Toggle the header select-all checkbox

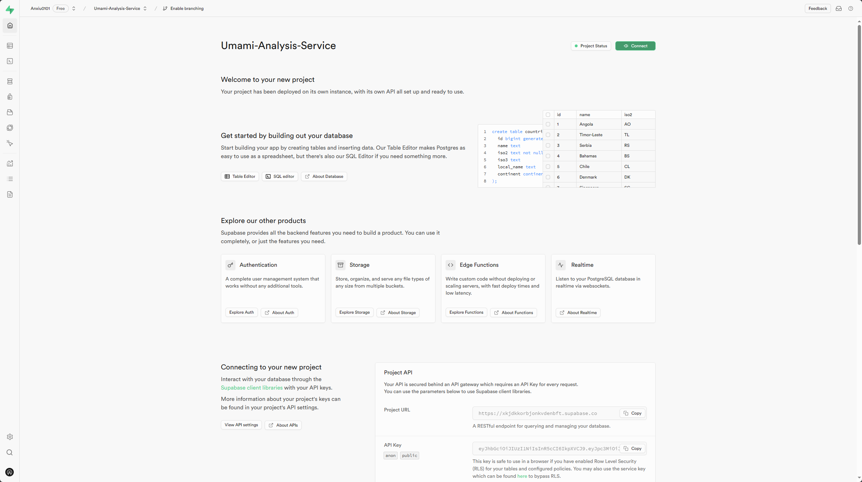(548, 115)
